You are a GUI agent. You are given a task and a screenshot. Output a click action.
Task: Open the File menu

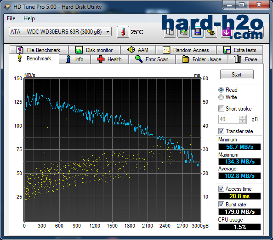pyautogui.click(x=11, y=18)
